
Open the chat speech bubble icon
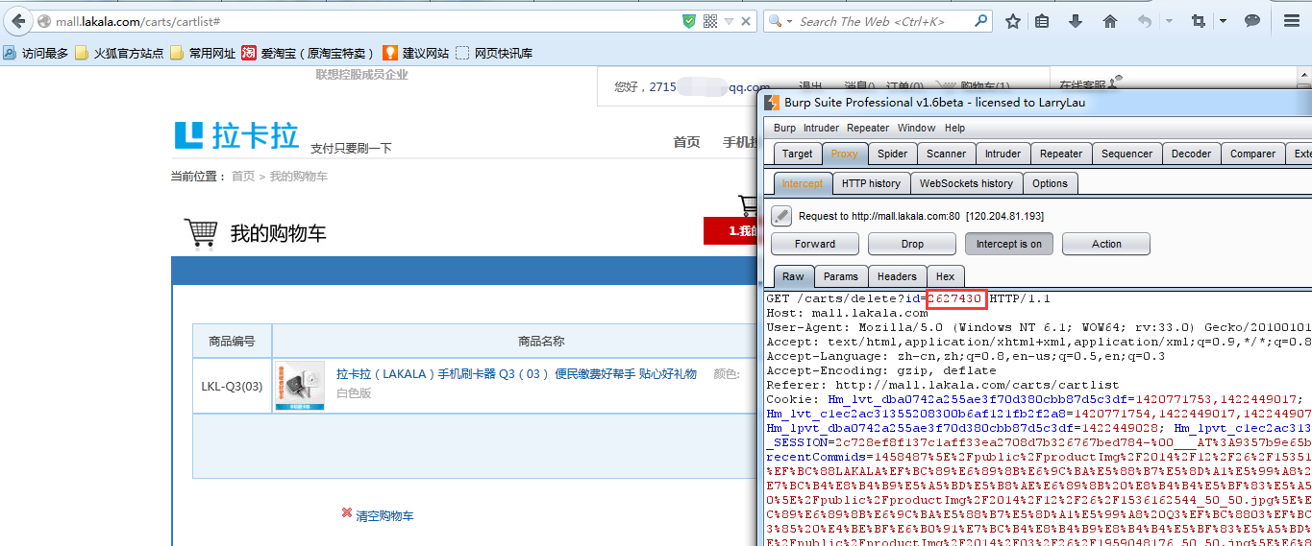point(1252,21)
